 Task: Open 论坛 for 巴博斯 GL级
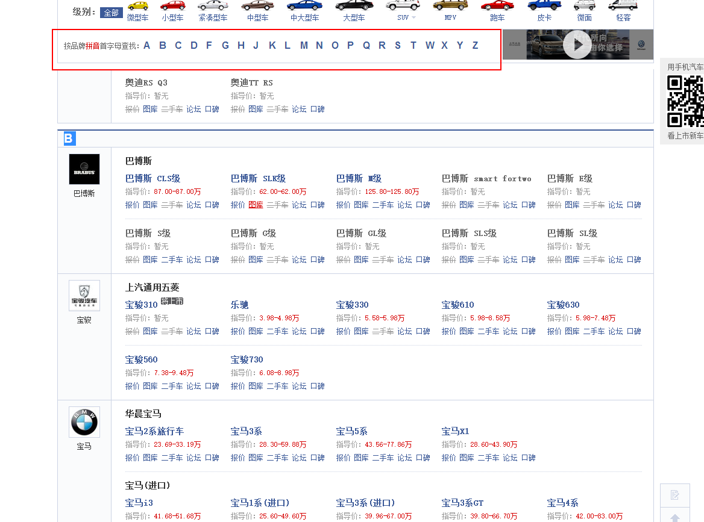pos(404,259)
